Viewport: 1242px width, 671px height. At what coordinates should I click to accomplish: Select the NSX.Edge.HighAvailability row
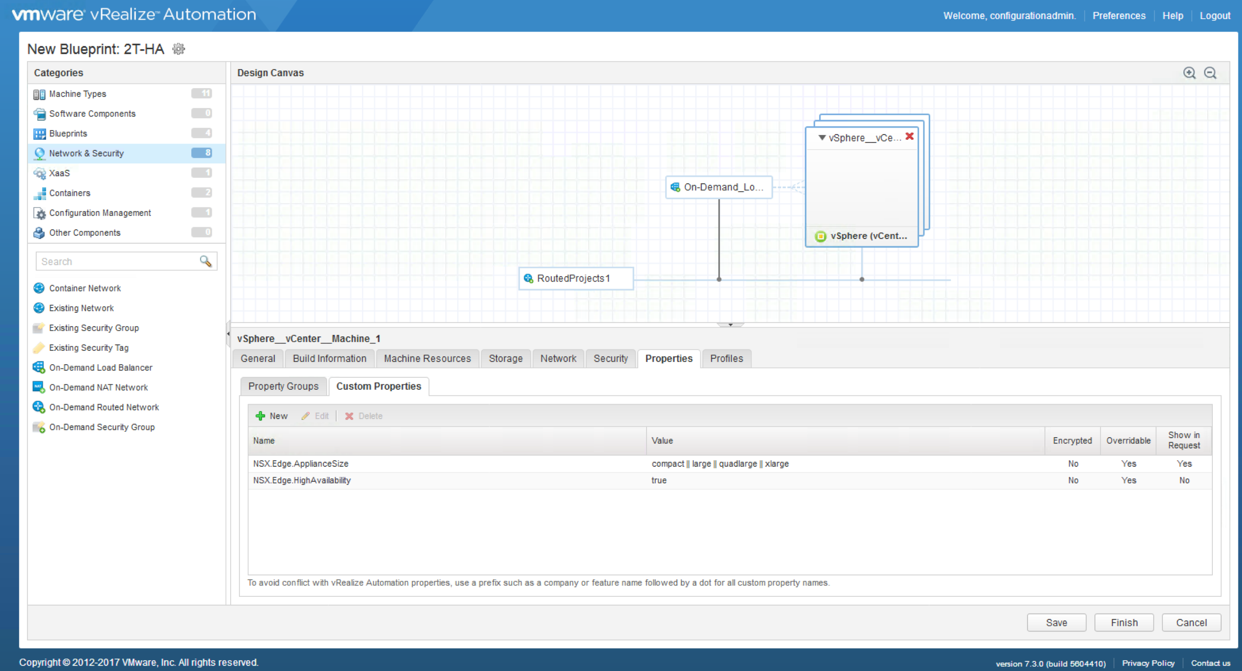[730, 481]
